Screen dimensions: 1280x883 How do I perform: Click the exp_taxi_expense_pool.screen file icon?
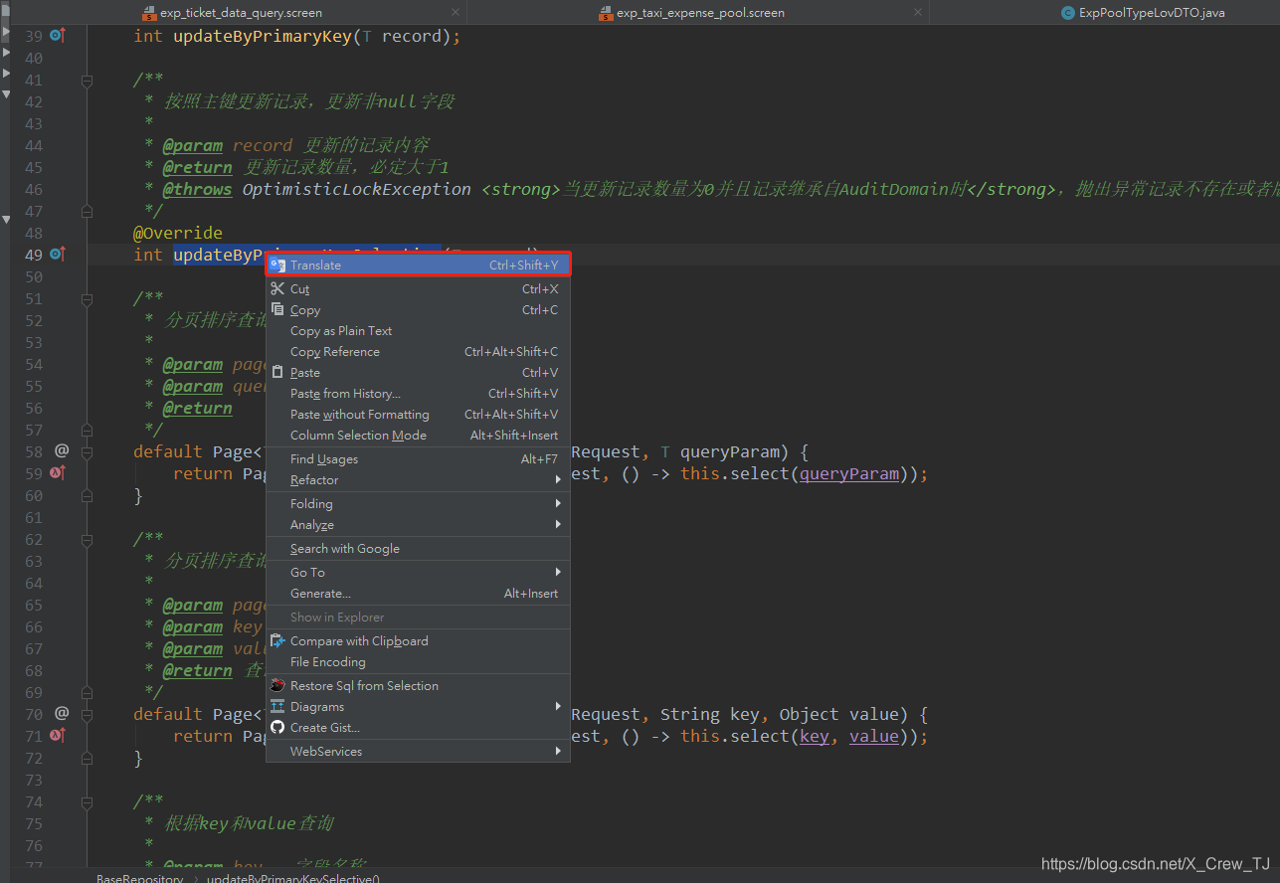606,13
